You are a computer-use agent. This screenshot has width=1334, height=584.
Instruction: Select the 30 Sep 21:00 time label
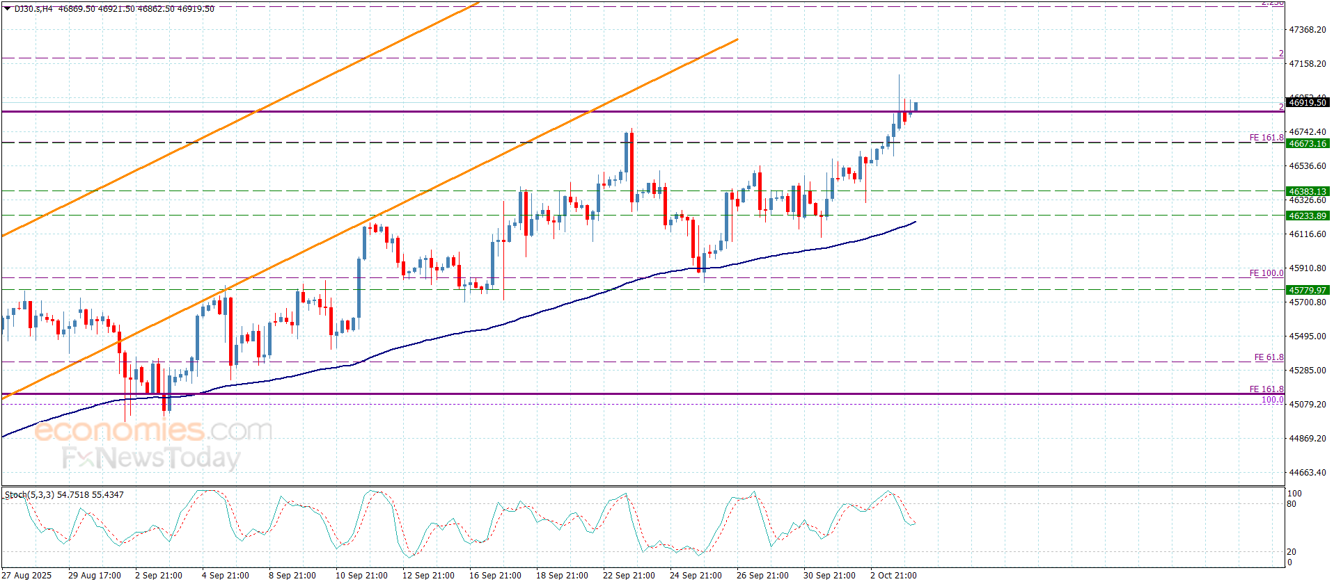[x=829, y=575]
